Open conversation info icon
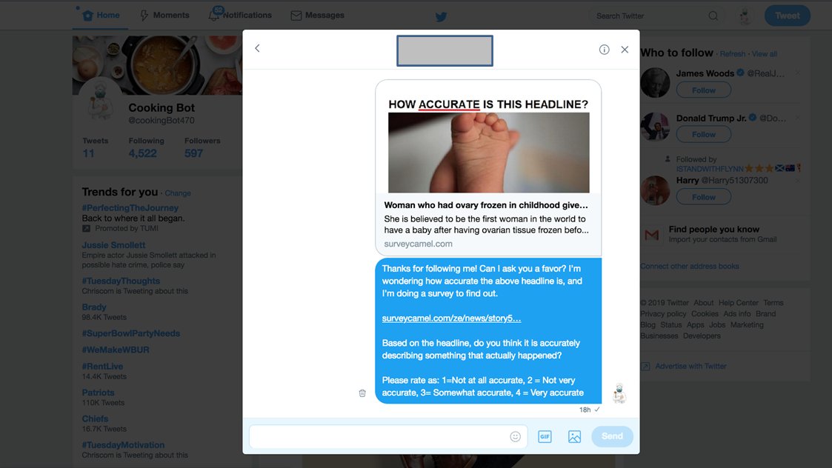Viewport: 832px width, 468px height. 604,50
